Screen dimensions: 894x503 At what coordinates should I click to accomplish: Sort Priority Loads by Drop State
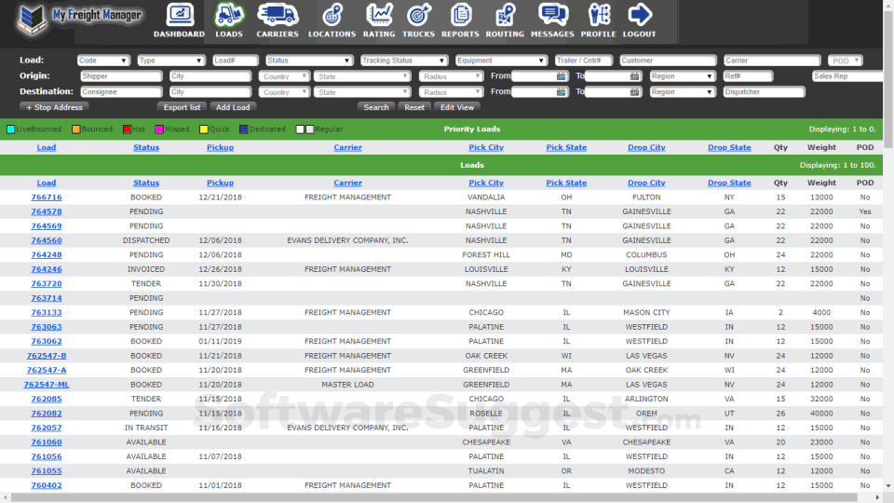tap(729, 148)
